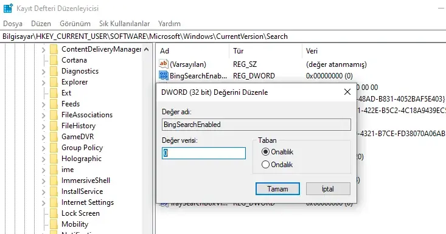This screenshot has width=446, height=234.
Task: Expand the Explorer tree node
Action: (x=43, y=83)
